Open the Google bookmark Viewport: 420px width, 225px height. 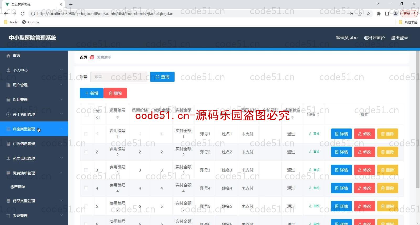pos(30,22)
